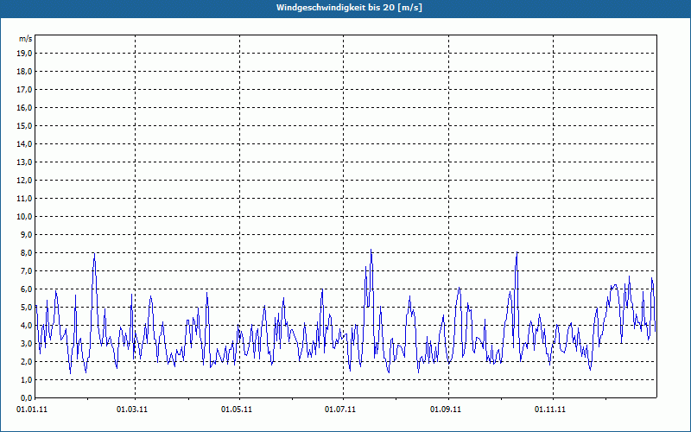Image resolution: width=691 pixels, height=432 pixels.
Task: Select the 16,0 y-axis label
Action: pyautogui.click(x=24, y=107)
